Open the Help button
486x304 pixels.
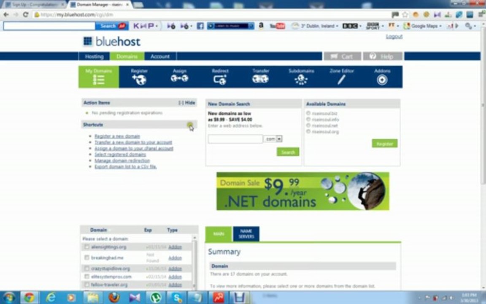[x=383, y=57]
